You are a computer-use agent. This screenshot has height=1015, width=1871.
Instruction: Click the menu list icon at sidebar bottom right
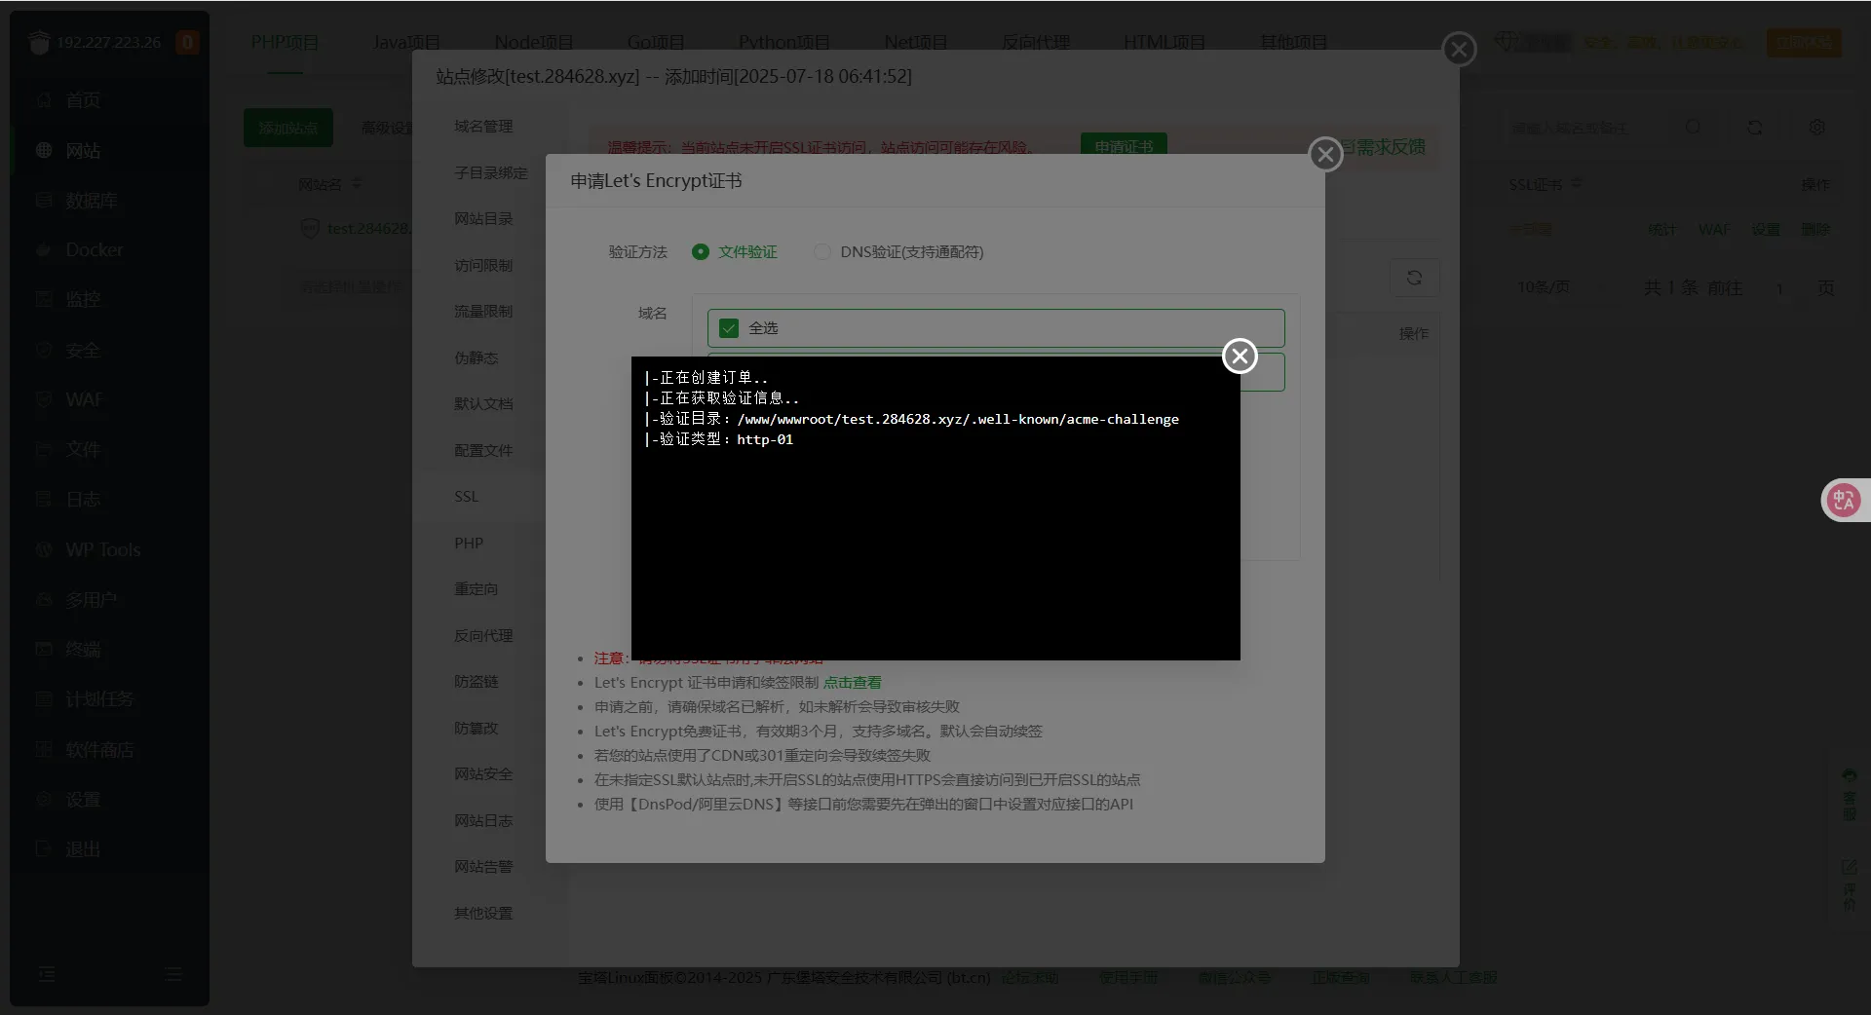173,974
